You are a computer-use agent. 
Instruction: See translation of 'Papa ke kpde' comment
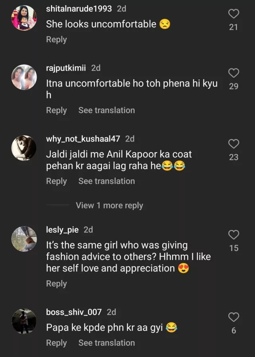coord(106,343)
